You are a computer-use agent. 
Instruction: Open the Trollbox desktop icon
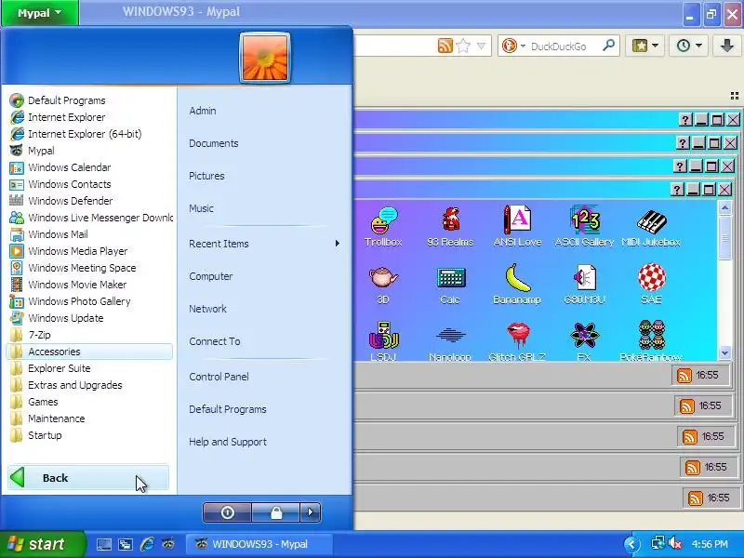(383, 227)
